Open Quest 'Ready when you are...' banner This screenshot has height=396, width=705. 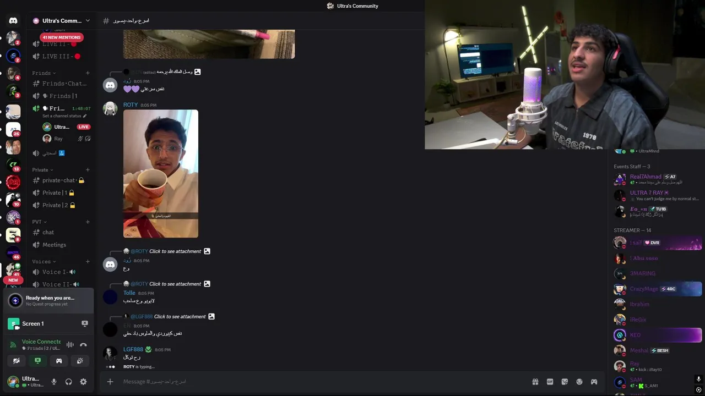pyautogui.click(x=48, y=301)
